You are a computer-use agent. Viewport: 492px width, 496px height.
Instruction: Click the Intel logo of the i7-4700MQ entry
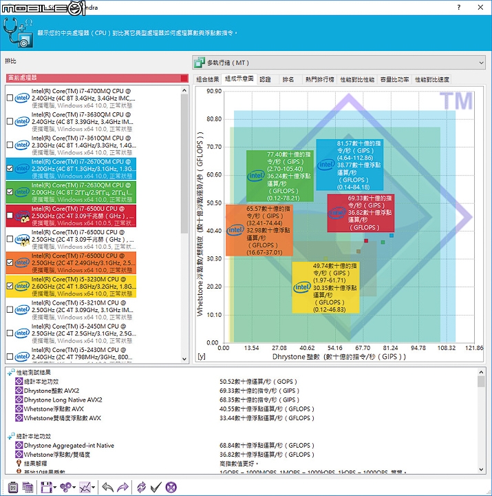coord(22,98)
